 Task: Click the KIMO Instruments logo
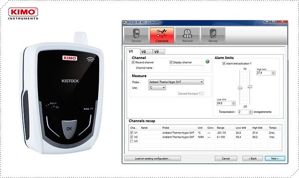[x=23, y=14]
